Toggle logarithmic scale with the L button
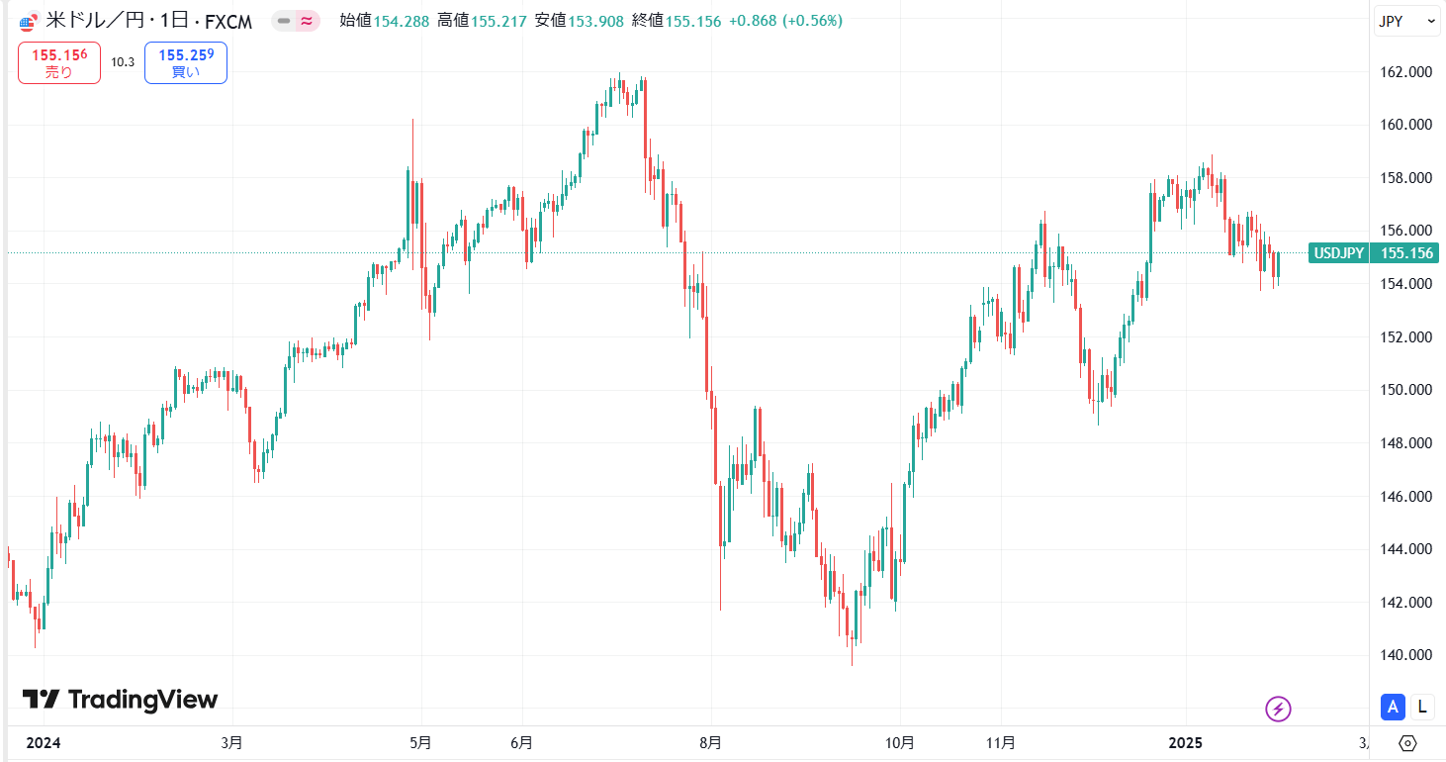Image resolution: width=1446 pixels, height=762 pixels. tap(1422, 707)
